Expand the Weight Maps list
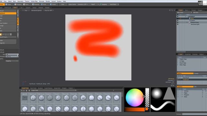This screenshot has width=207, height=116. 178,59
